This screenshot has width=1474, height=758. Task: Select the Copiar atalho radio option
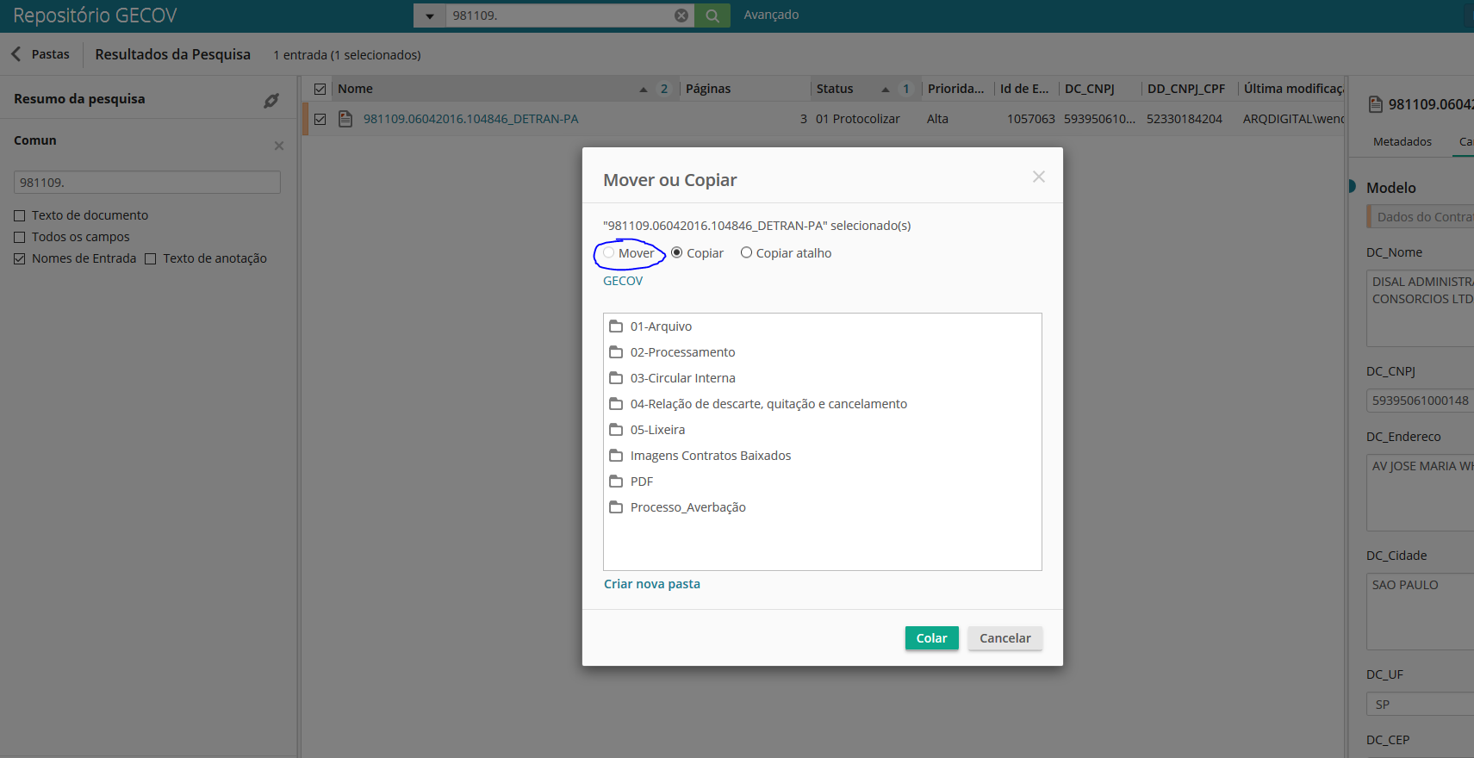(x=747, y=253)
